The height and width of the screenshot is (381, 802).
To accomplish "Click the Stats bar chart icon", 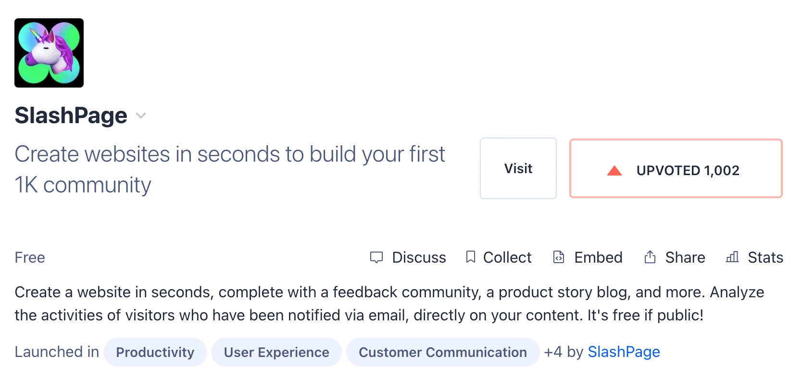I will click(732, 257).
